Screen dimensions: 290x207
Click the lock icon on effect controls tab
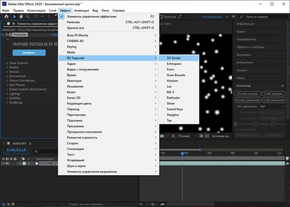(14, 24)
